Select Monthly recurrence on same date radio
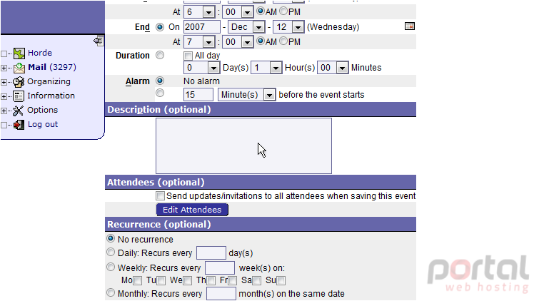 [x=111, y=292]
